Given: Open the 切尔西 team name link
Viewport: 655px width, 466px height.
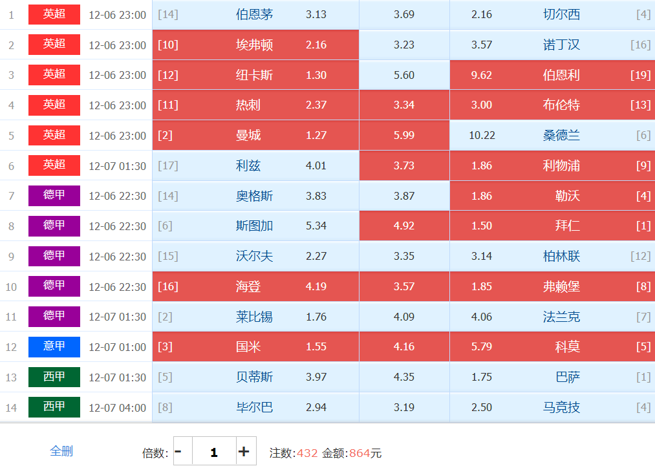Looking at the screenshot, I should pos(561,14).
